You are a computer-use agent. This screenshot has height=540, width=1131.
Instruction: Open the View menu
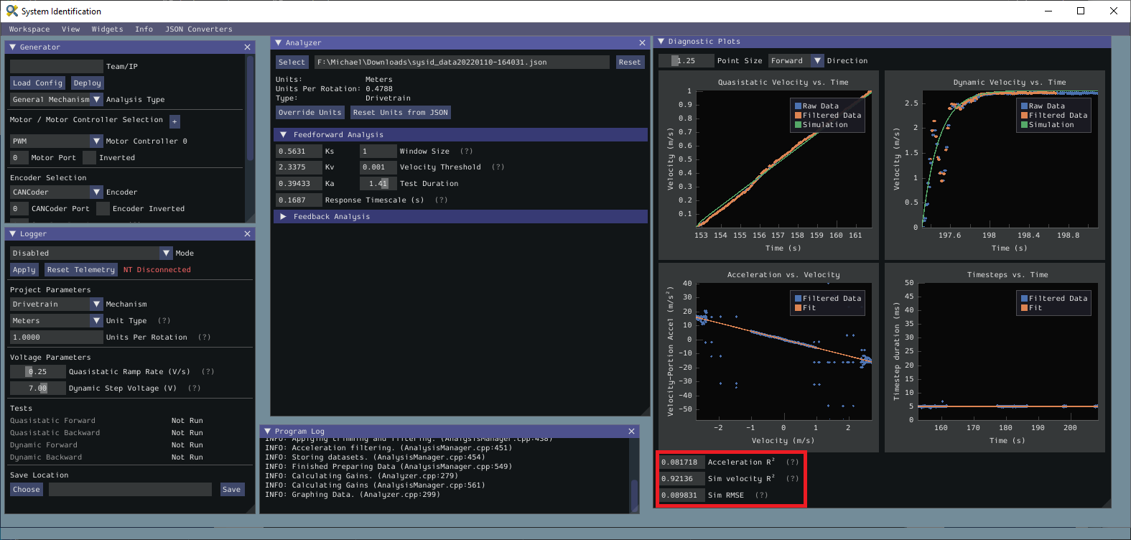(x=70, y=29)
